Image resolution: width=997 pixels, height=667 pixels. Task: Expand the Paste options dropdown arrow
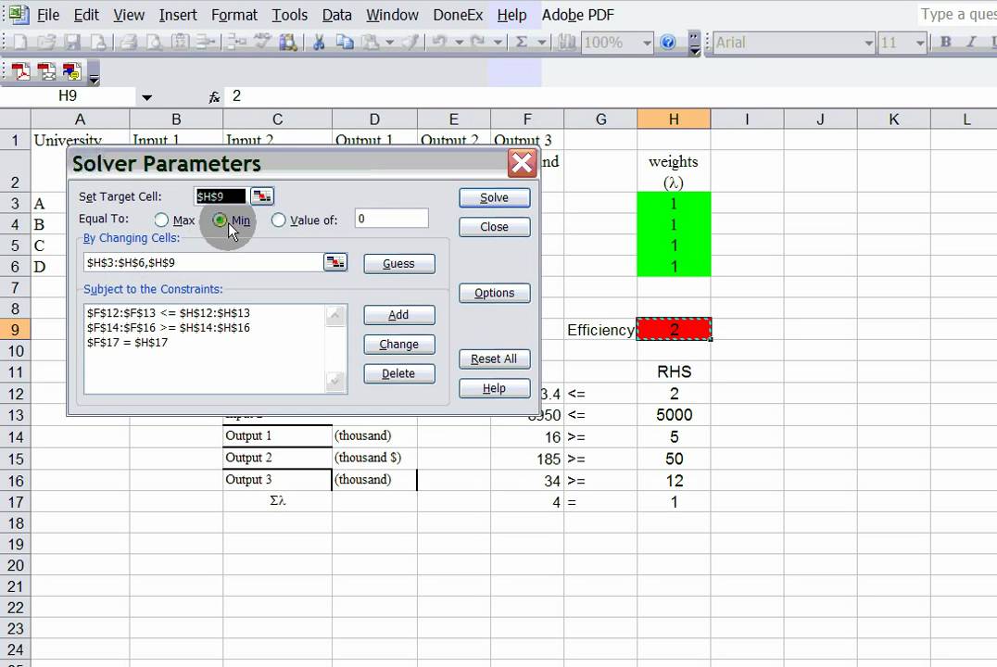[390, 43]
